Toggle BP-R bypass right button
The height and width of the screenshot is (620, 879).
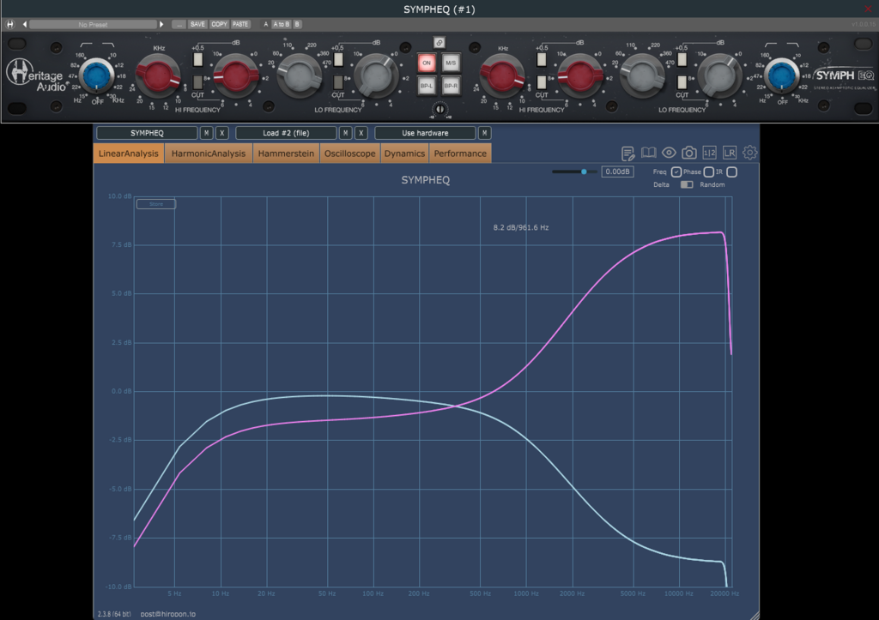pos(451,86)
